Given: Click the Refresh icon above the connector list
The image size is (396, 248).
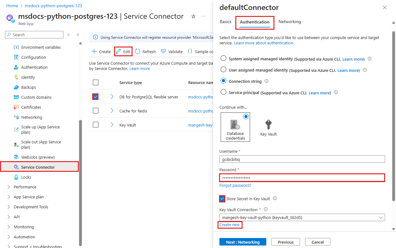Looking at the screenshot, I should [x=145, y=51].
